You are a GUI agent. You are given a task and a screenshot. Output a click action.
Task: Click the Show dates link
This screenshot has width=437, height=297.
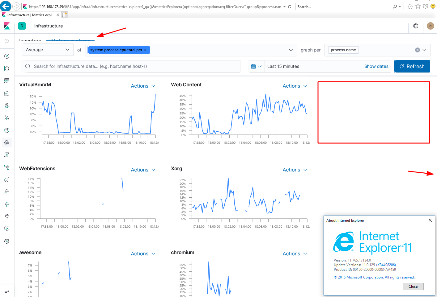pos(376,66)
